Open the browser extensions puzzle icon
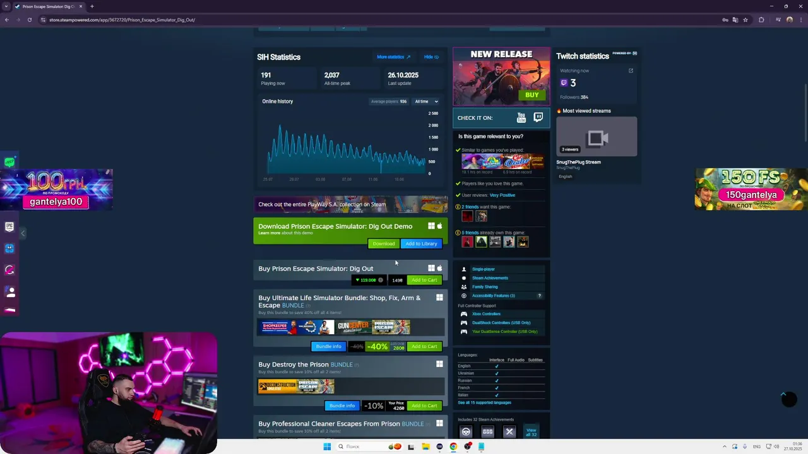808x454 pixels. (x=761, y=20)
